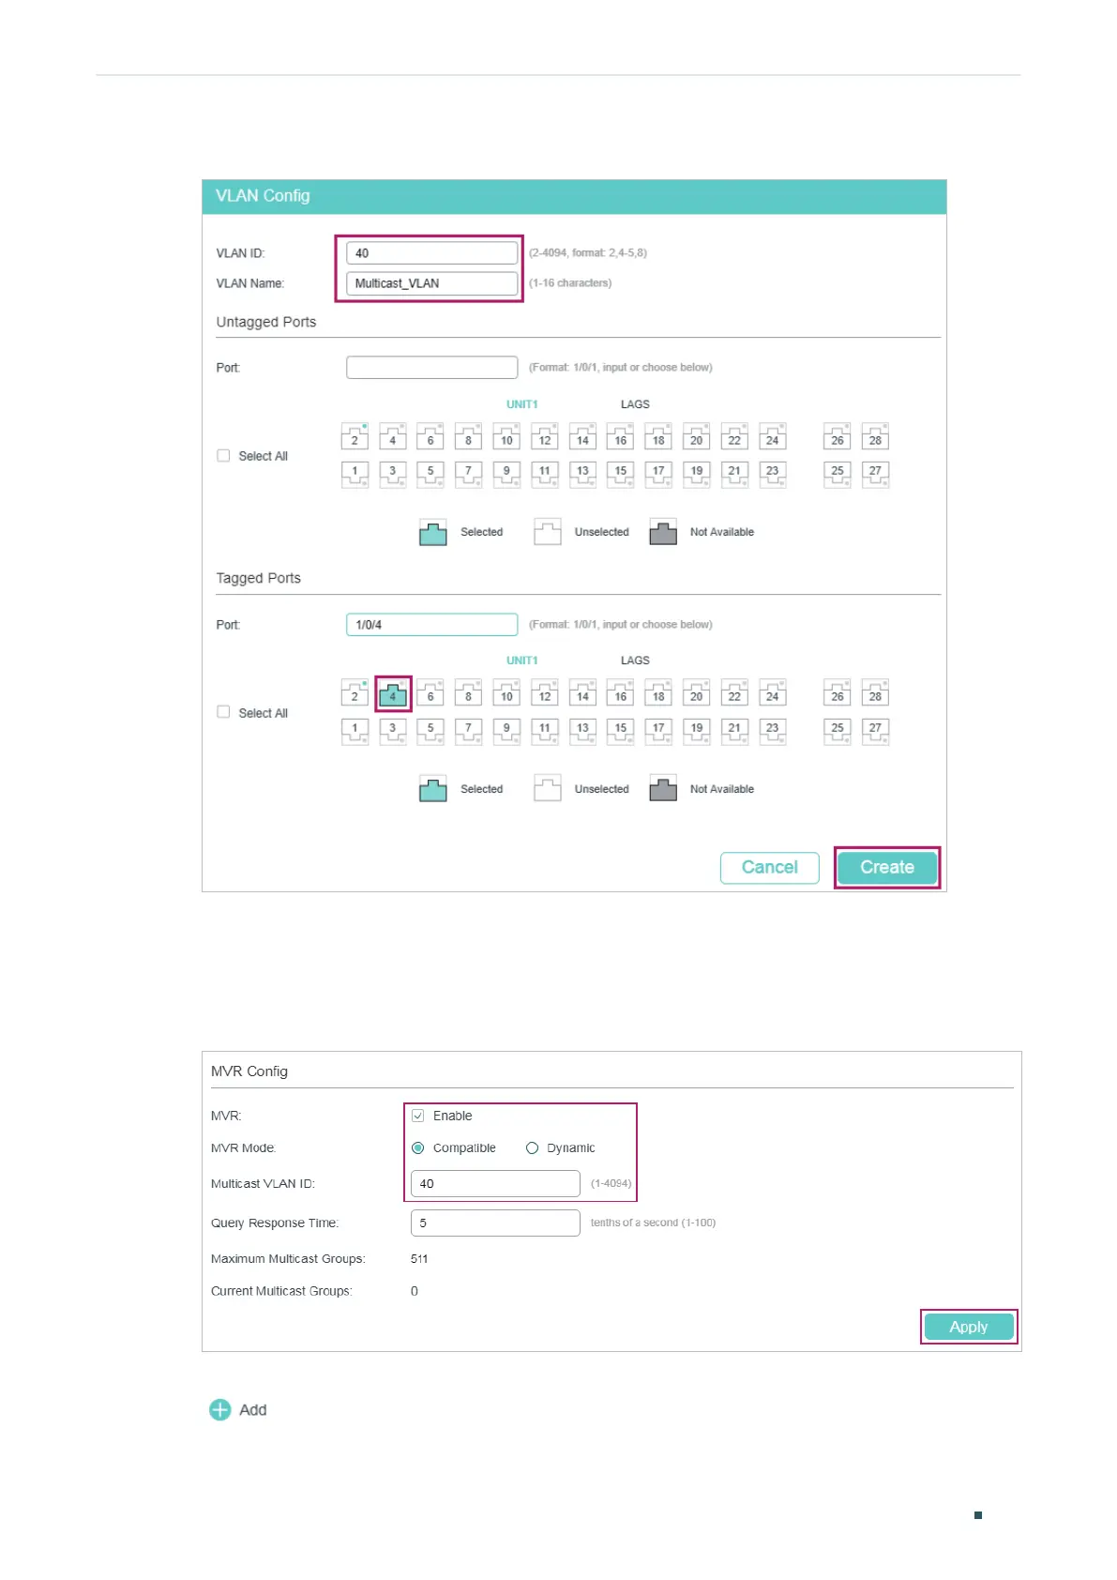Select port 3 in Tagged Ports
Image resolution: width=1117 pixels, height=1580 pixels.
393,731
